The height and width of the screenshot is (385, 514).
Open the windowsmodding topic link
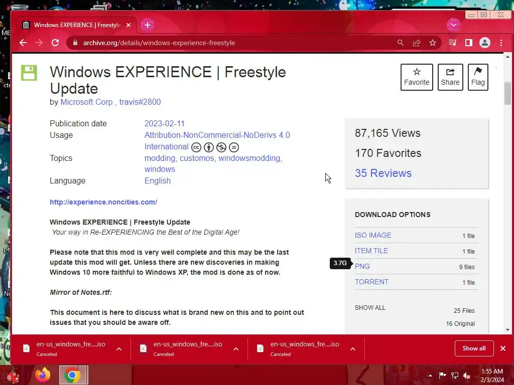[249, 158]
